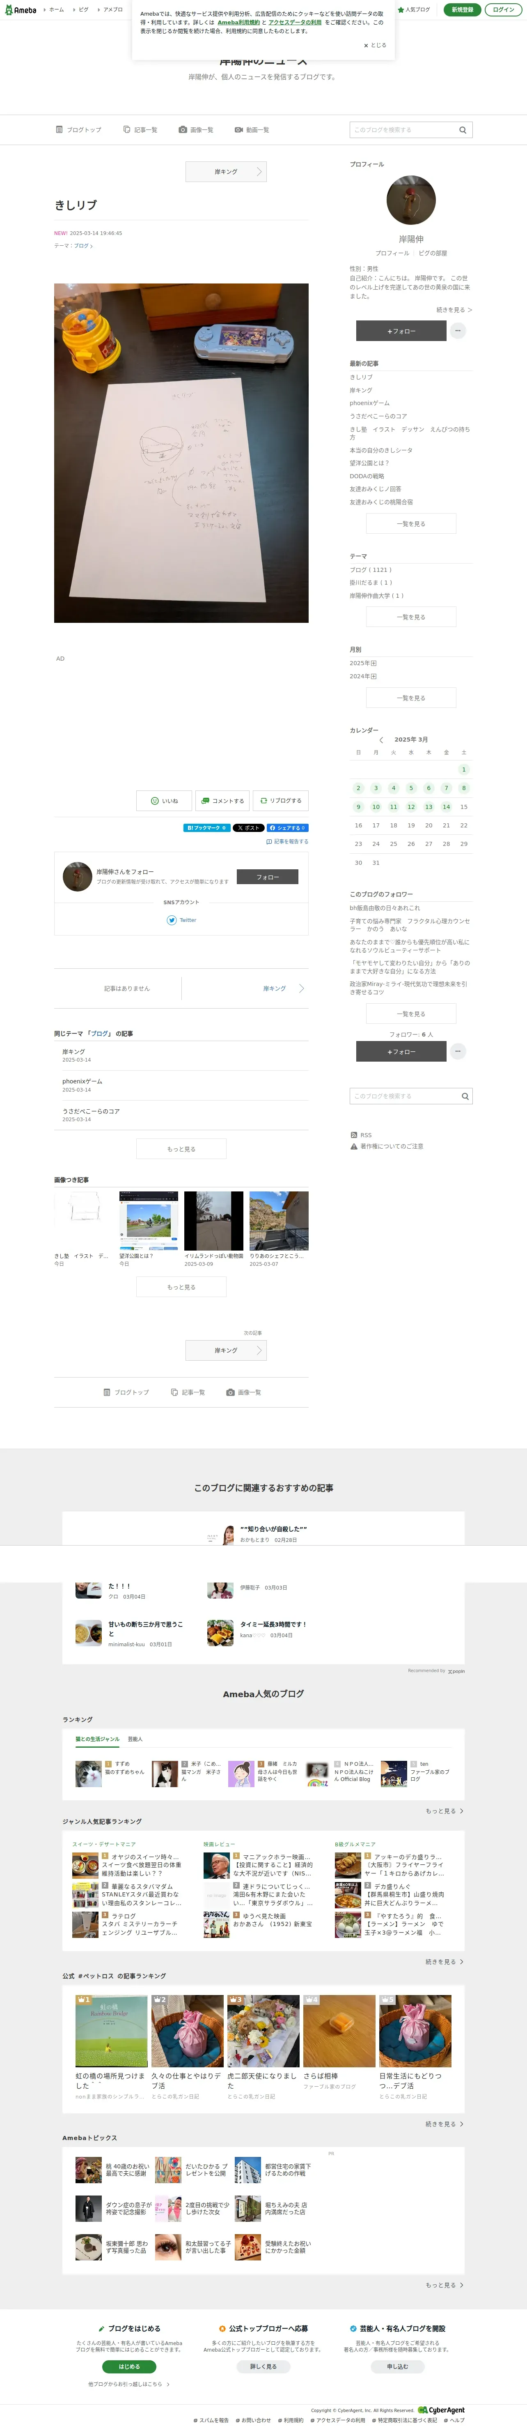The image size is (527, 2426).
Task: Click the コメントする button
Action: click(222, 800)
